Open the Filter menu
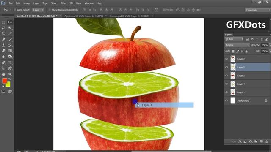 64,3
